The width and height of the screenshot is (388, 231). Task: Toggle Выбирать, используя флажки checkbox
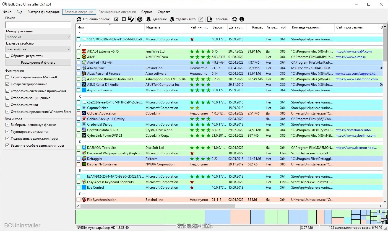[x=7, y=125]
